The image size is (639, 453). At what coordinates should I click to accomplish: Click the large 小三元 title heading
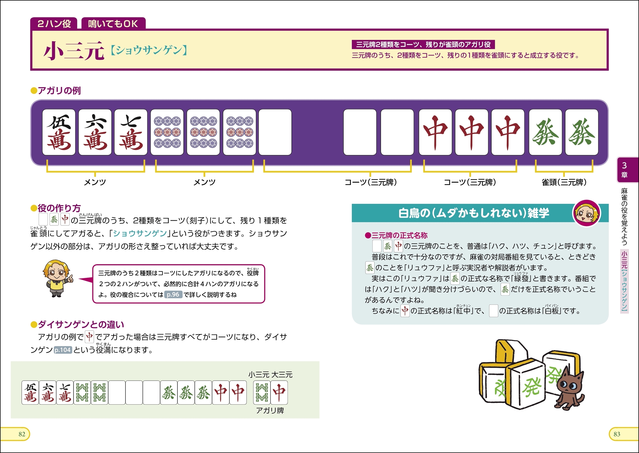(74, 51)
